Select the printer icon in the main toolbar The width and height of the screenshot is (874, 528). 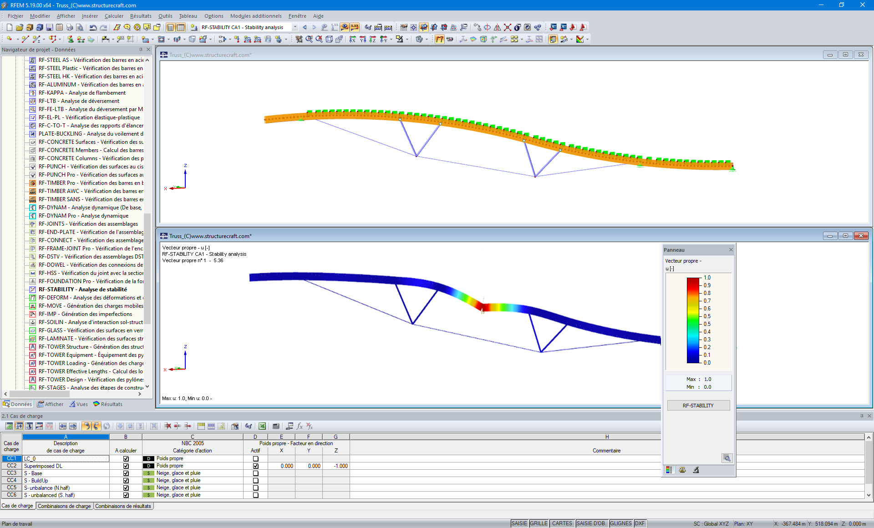pos(69,27)
